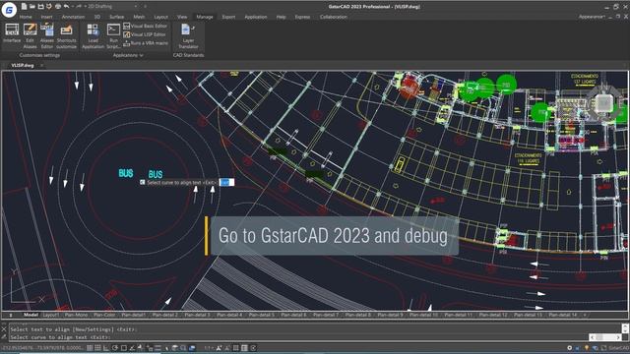
Task: Switch to the View ribbon tab
Action: point(182,17)
